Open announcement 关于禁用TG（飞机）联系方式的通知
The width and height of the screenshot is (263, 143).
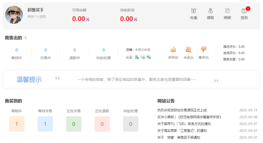(x=184, y=124)
